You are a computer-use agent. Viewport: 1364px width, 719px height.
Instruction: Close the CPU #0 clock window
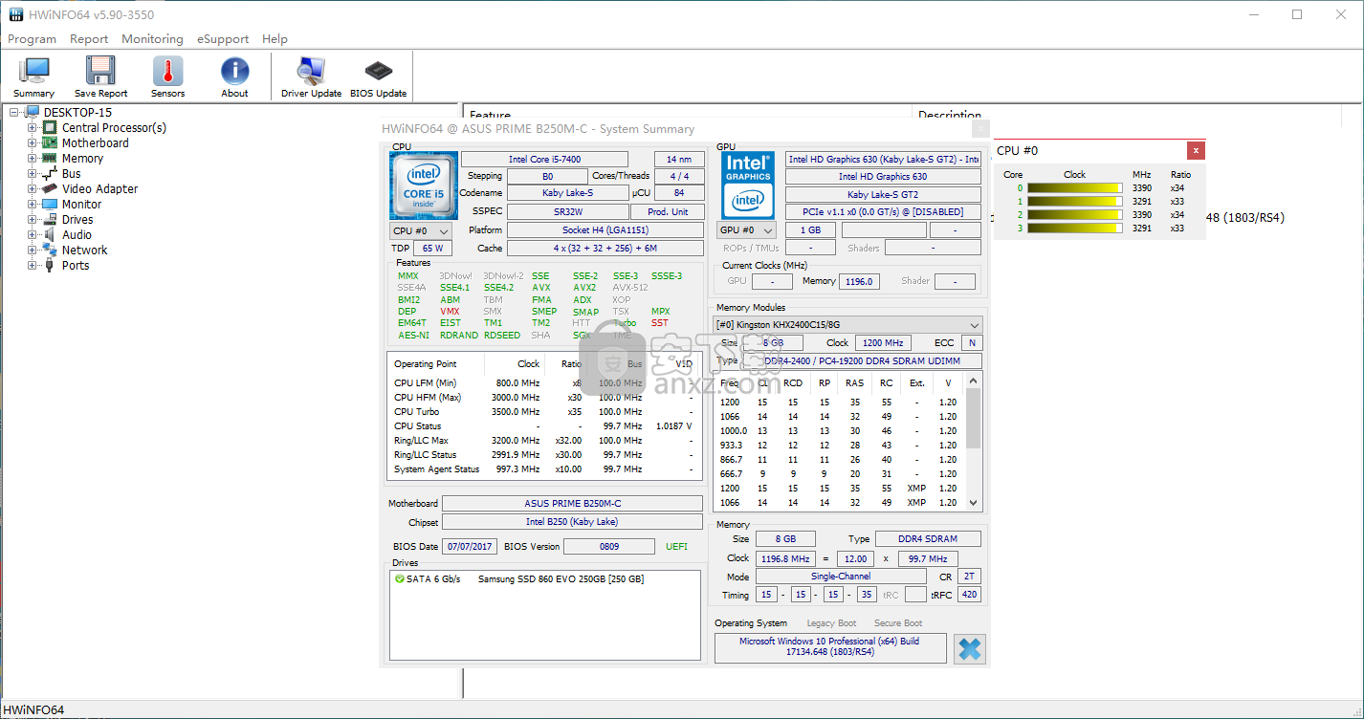click(1196, 150)
